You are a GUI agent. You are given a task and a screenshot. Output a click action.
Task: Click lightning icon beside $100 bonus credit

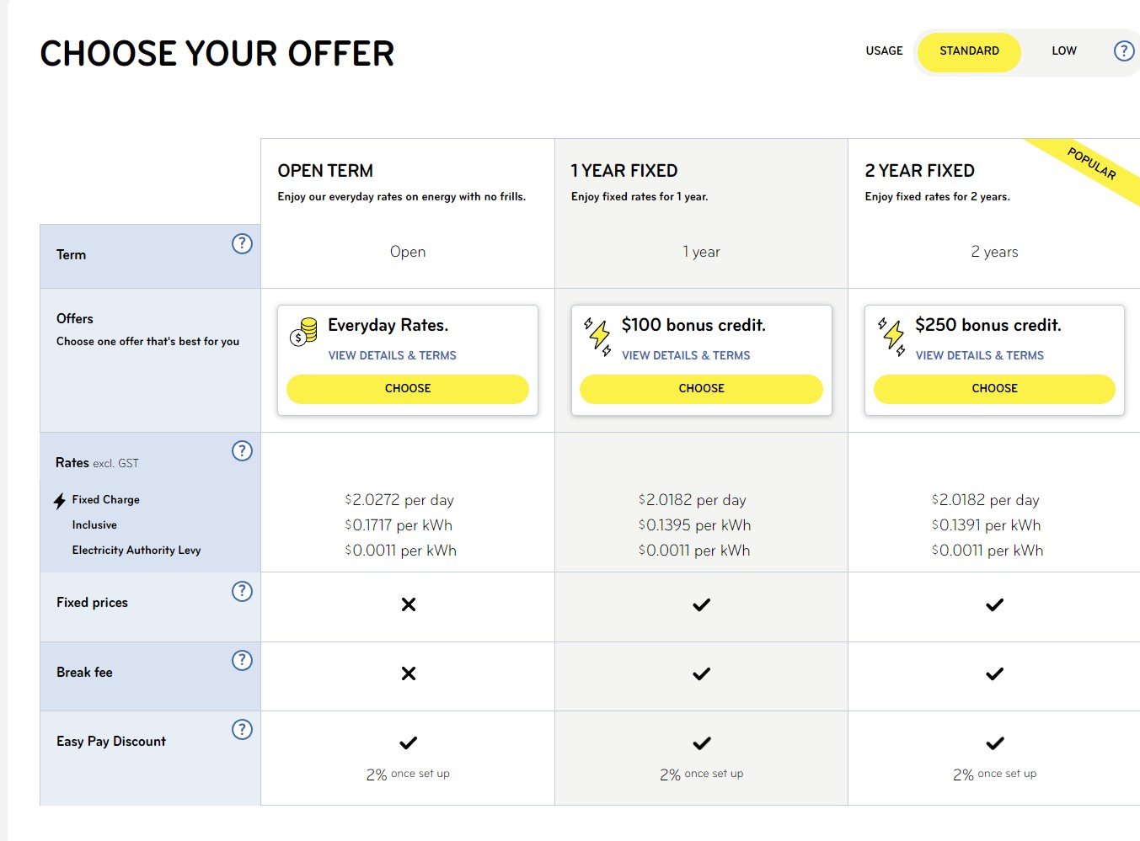coord(598,336)
